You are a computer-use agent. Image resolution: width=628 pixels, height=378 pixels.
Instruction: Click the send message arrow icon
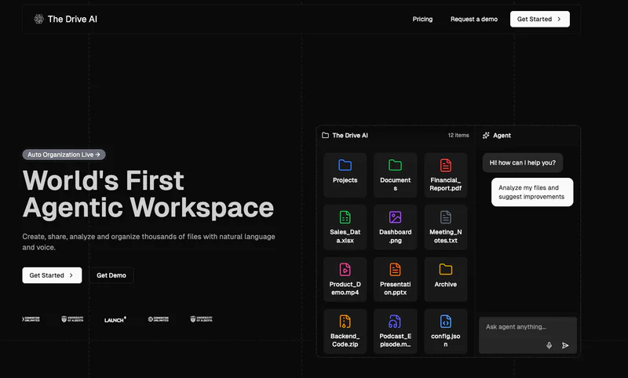pos(565,345)
